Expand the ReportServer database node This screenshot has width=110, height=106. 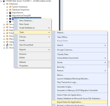point(7,13)
